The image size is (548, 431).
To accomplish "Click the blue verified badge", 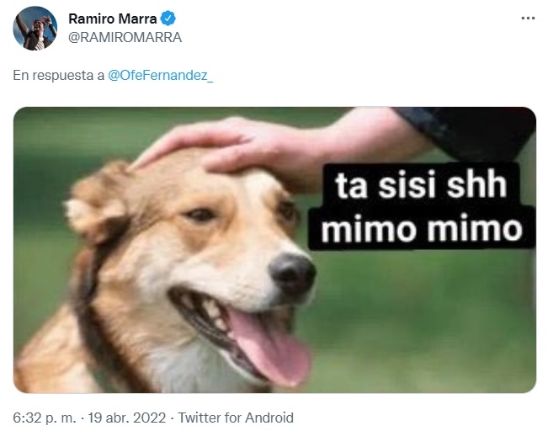I will (168, 19).
